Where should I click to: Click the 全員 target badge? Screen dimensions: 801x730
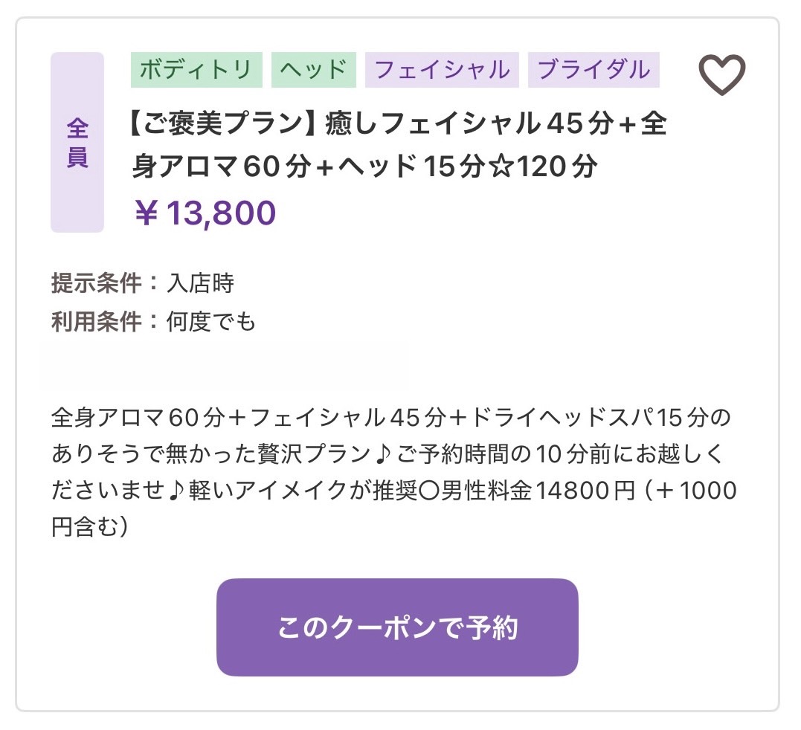point(77,143)
